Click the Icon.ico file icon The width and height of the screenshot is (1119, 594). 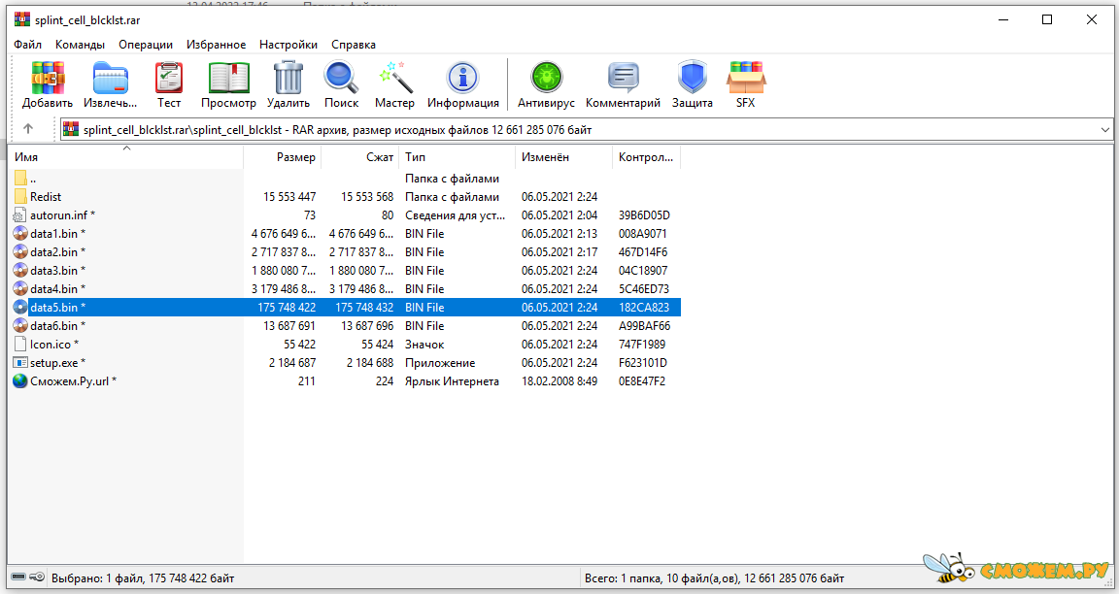[x=20, y=344]
